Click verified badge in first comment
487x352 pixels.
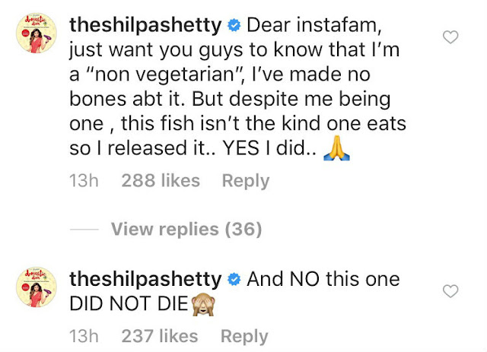click(234, 25)
